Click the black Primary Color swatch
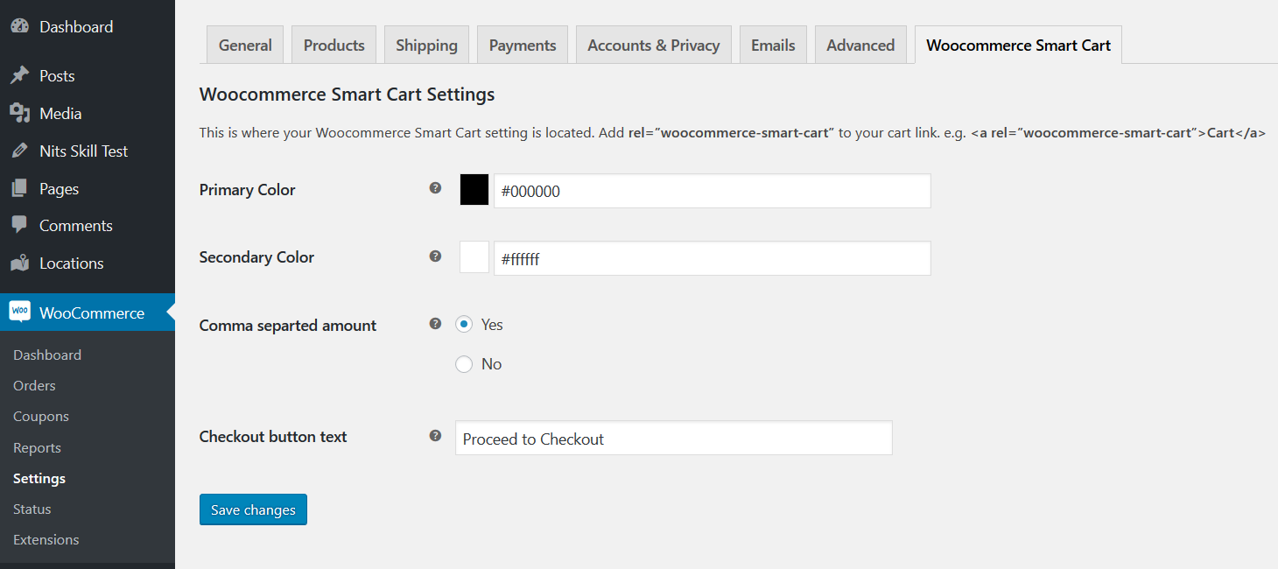 pos(474,190)
